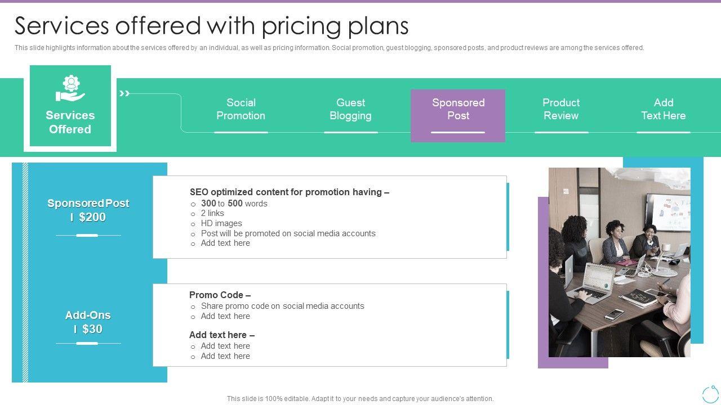Click the 'HD images' bullet item
721x405 pixels.
coord(221,223)
